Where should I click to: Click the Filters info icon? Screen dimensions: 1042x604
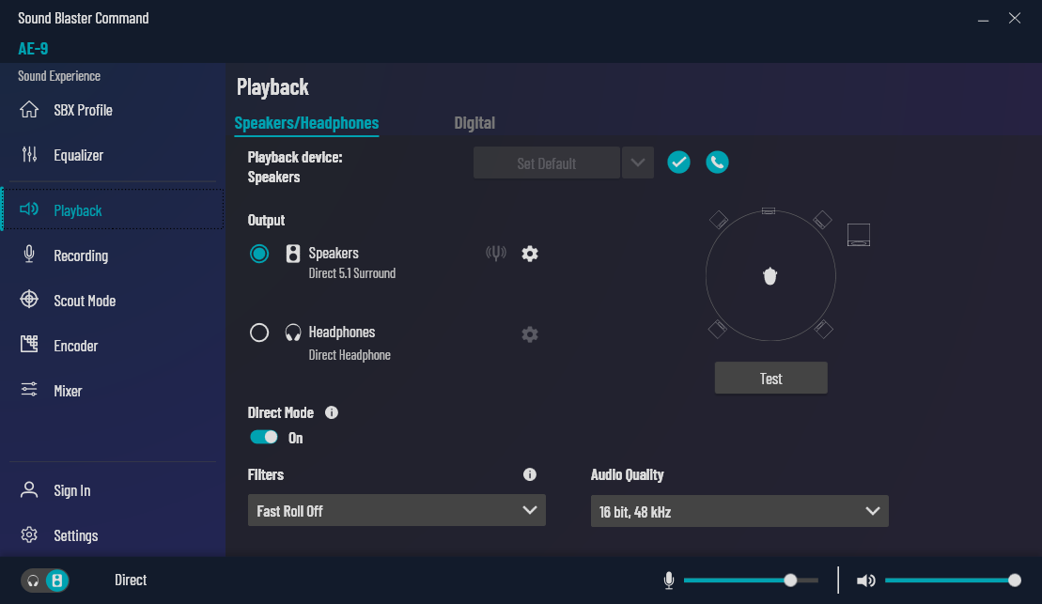point(530,475)
